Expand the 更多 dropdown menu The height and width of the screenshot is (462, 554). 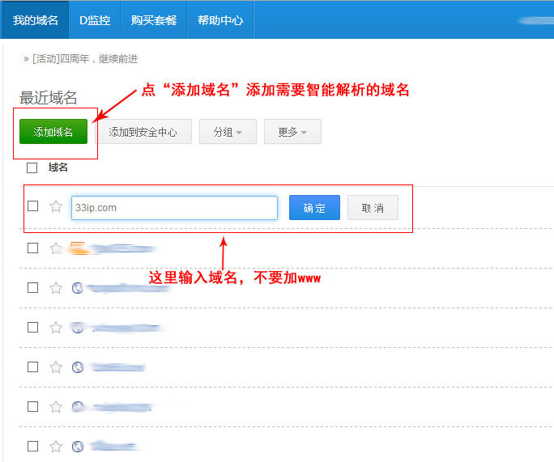(x=292, y=132)
